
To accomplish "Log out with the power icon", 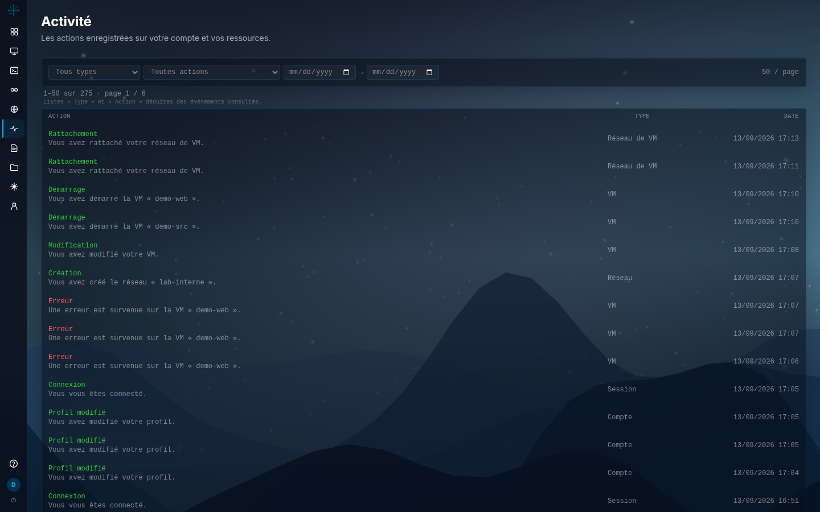I will point(14,500).
